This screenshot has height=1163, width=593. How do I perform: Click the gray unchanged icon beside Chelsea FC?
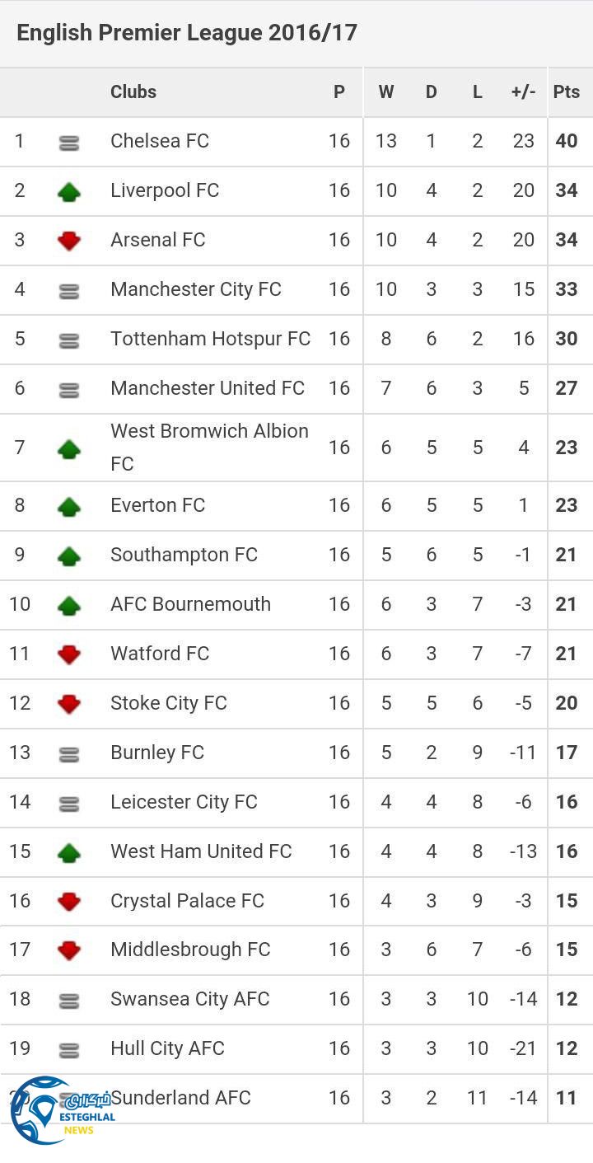pyautogui.click(x=69, y=143)
